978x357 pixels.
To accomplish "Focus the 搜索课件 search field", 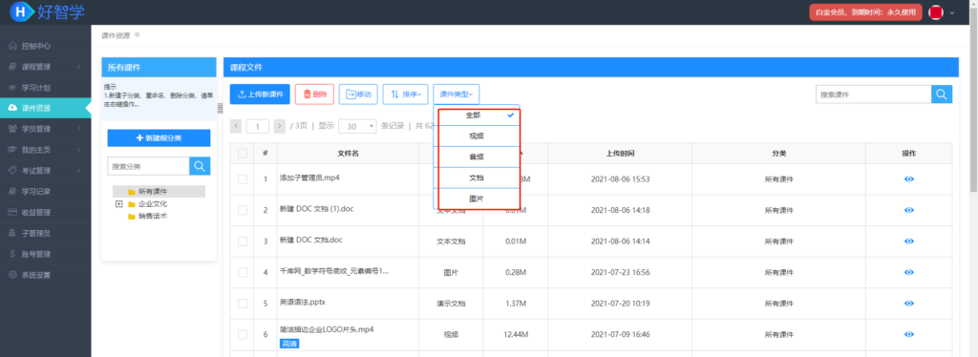I will coord(873,94).
